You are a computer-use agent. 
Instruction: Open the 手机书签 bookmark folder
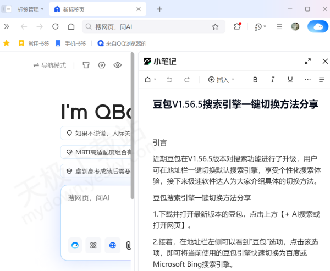tap(71, 43)
